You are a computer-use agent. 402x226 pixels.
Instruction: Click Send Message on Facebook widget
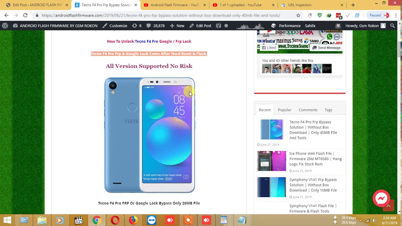[x=326, y=48]
